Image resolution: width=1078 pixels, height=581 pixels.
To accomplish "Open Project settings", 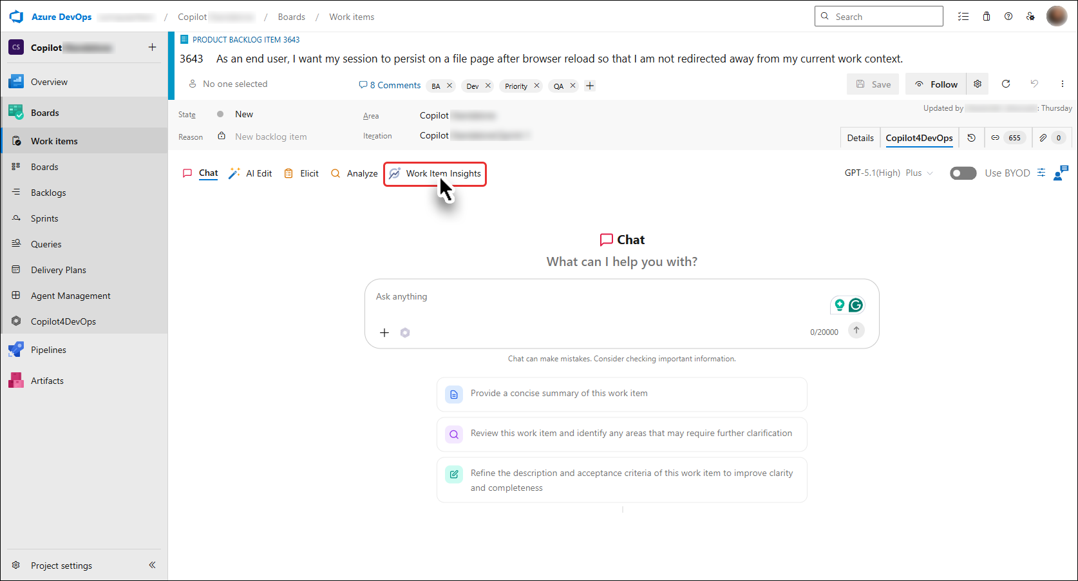I will (x=61, y=566).
